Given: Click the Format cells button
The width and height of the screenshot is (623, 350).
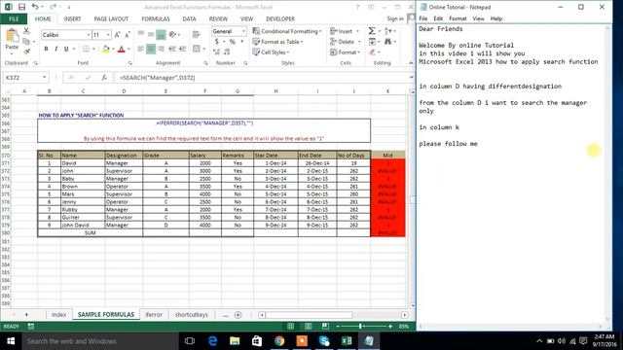Looking at the screenshot, I should pyautogui.click(x=345, y=52).
